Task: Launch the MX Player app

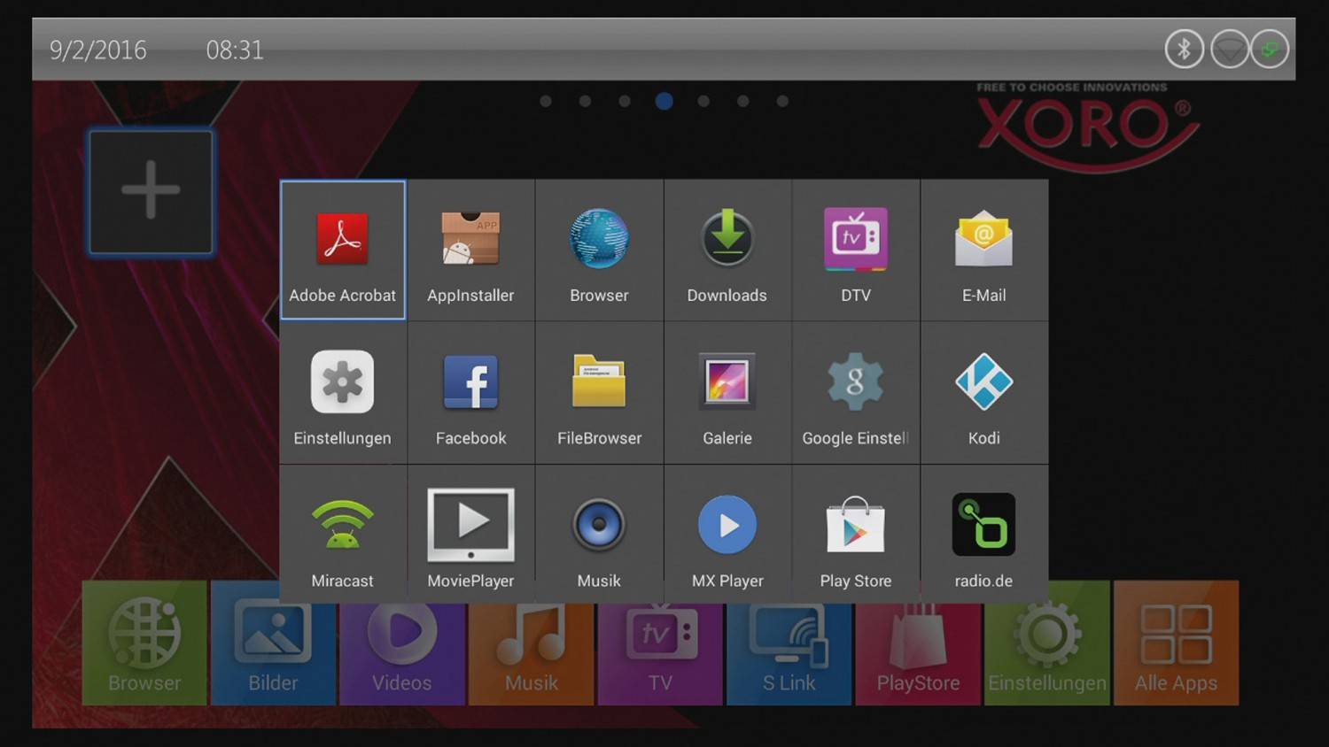Action: 727,535
